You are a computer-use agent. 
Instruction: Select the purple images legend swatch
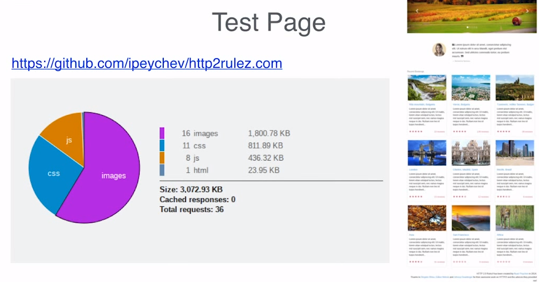pos(162,133)
